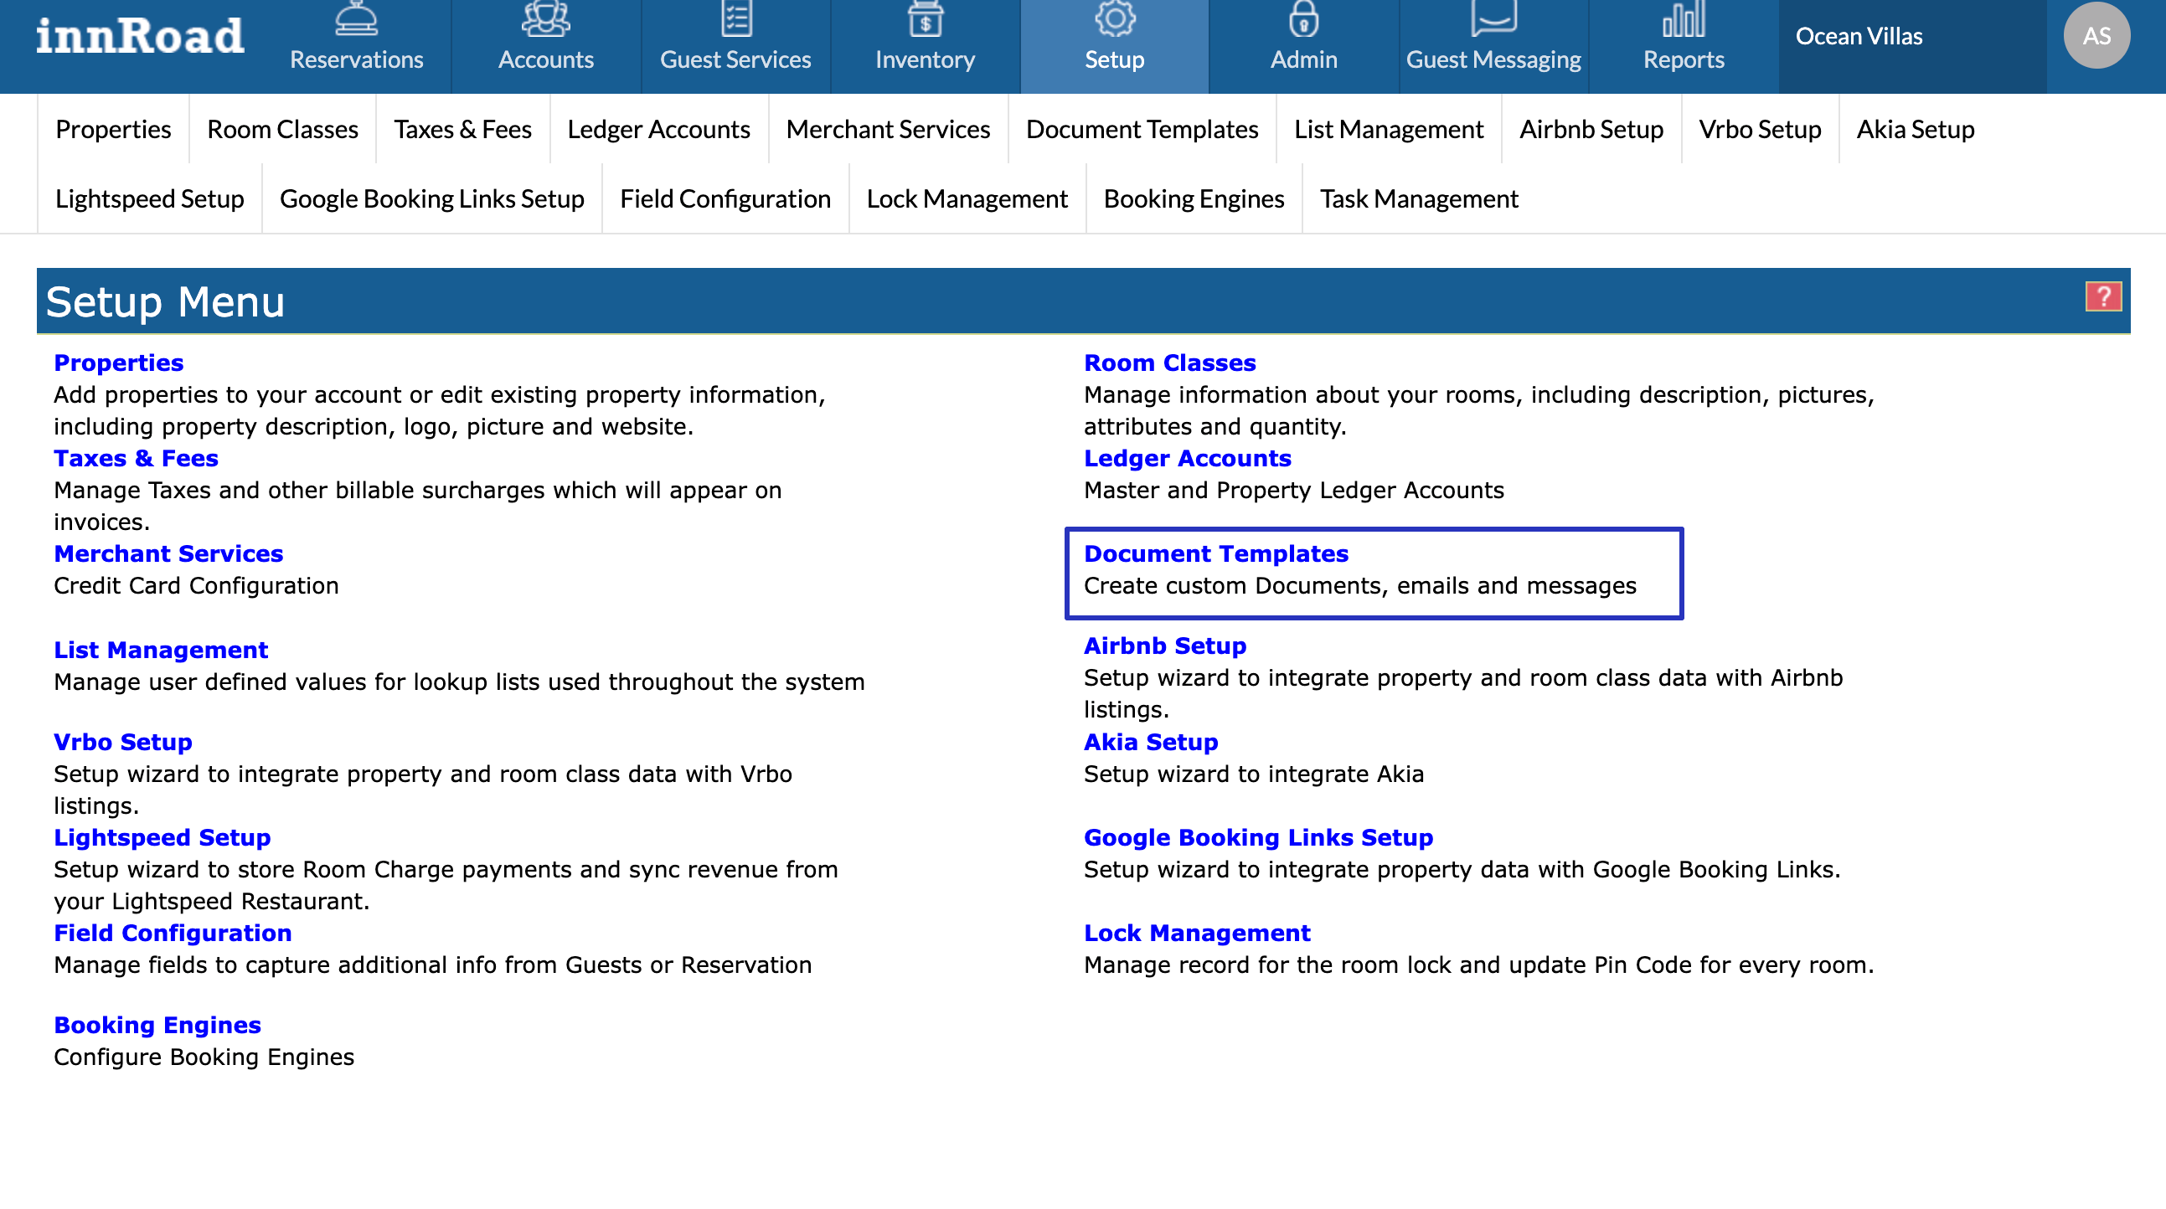2166x1209 pixels.
Task: Open the Task Management tab
Action: click(x=1419, y=199)
